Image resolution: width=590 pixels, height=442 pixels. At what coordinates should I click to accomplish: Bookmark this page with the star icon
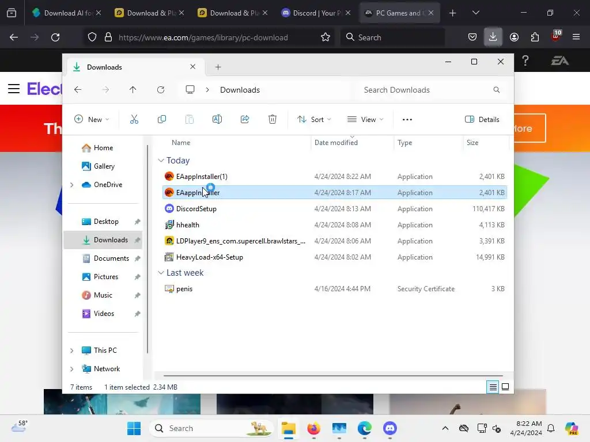[x=326, y=37]
